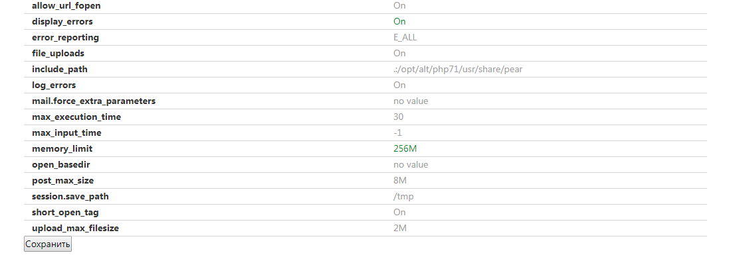Select the allow_url_fopen On value

[x=399, y=5]
